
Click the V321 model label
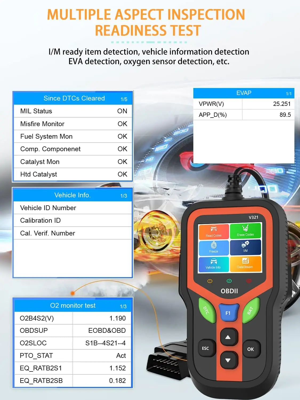tap(253, 217)
